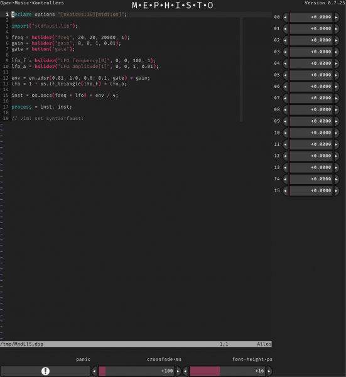Image resolution: width=346 pixels, height=377 pixels.
Task: Decrease crossfade-ms with left arrow
Action: 94,371
